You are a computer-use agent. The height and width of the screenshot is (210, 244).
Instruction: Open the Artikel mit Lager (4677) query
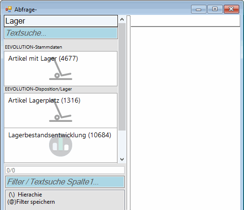(x=61, y=69)
